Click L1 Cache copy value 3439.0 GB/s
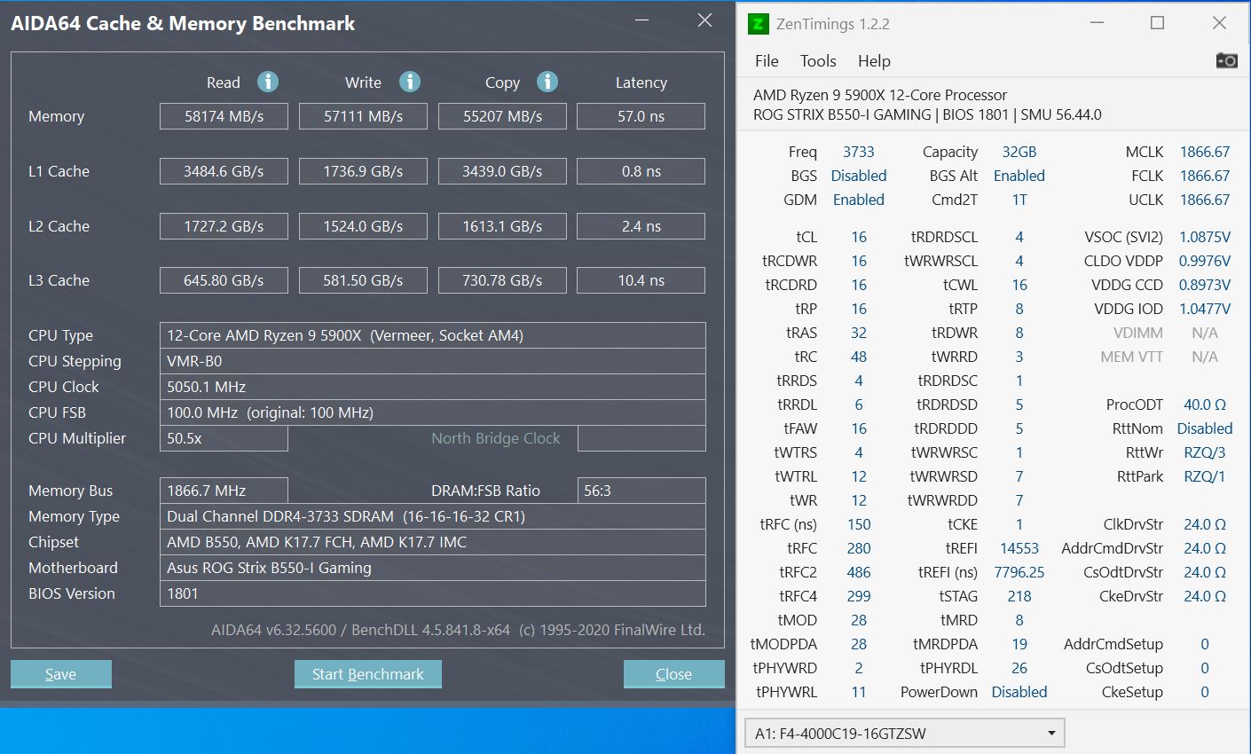This screenshot has width=1251, height=754. click(x=502, y=171)
